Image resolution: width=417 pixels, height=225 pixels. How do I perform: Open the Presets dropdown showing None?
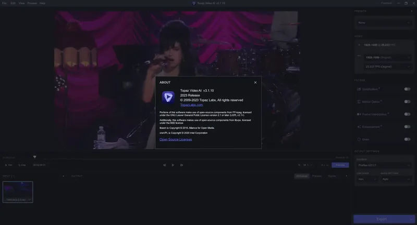tap(384, 22)
